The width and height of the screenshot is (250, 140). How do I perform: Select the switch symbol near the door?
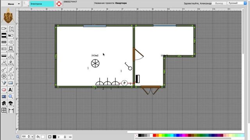click(129, 66)
